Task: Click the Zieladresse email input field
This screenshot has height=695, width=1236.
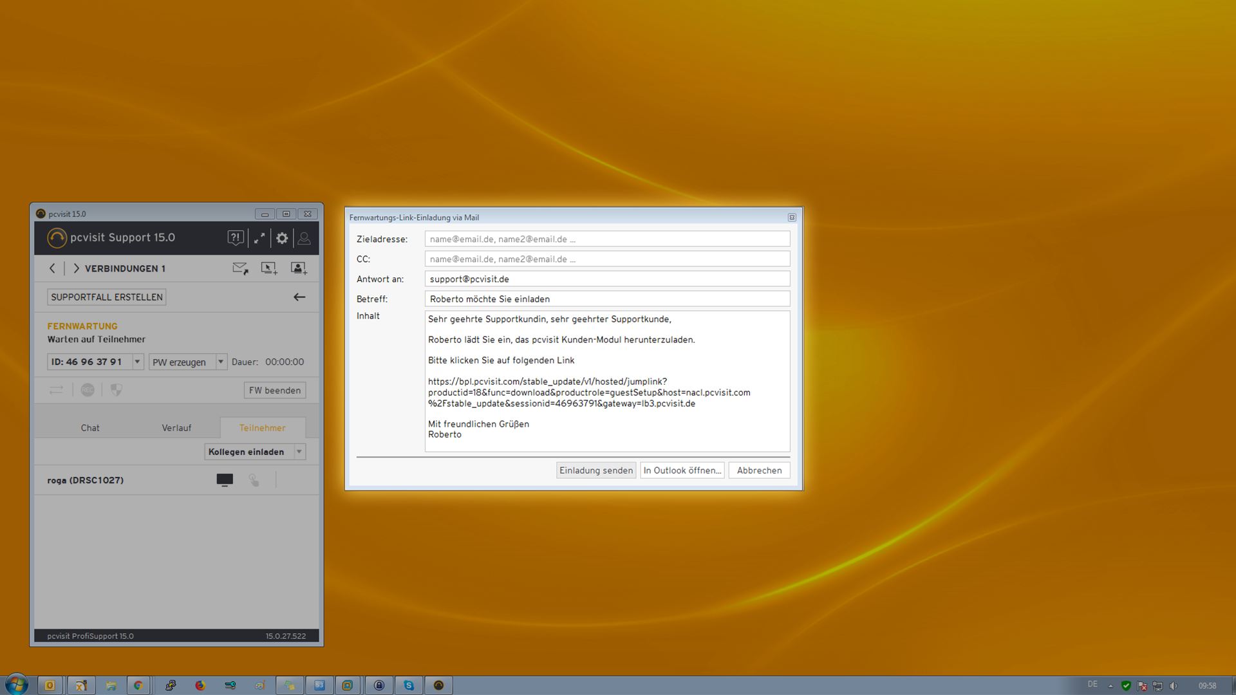Action: pos(607,239)
